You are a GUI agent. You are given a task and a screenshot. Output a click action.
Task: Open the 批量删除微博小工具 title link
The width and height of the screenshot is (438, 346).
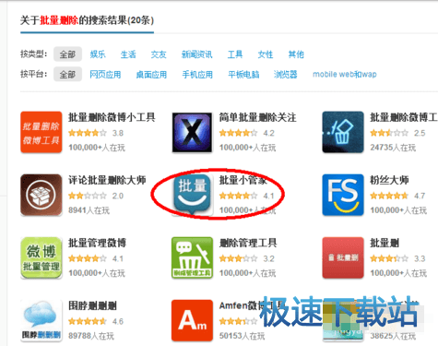tap(112, 117)
